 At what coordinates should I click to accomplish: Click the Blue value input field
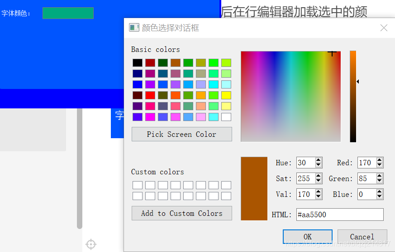(367, 194)
